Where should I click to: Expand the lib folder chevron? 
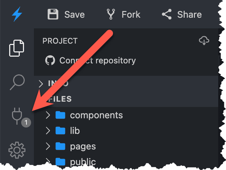(48, 131)
